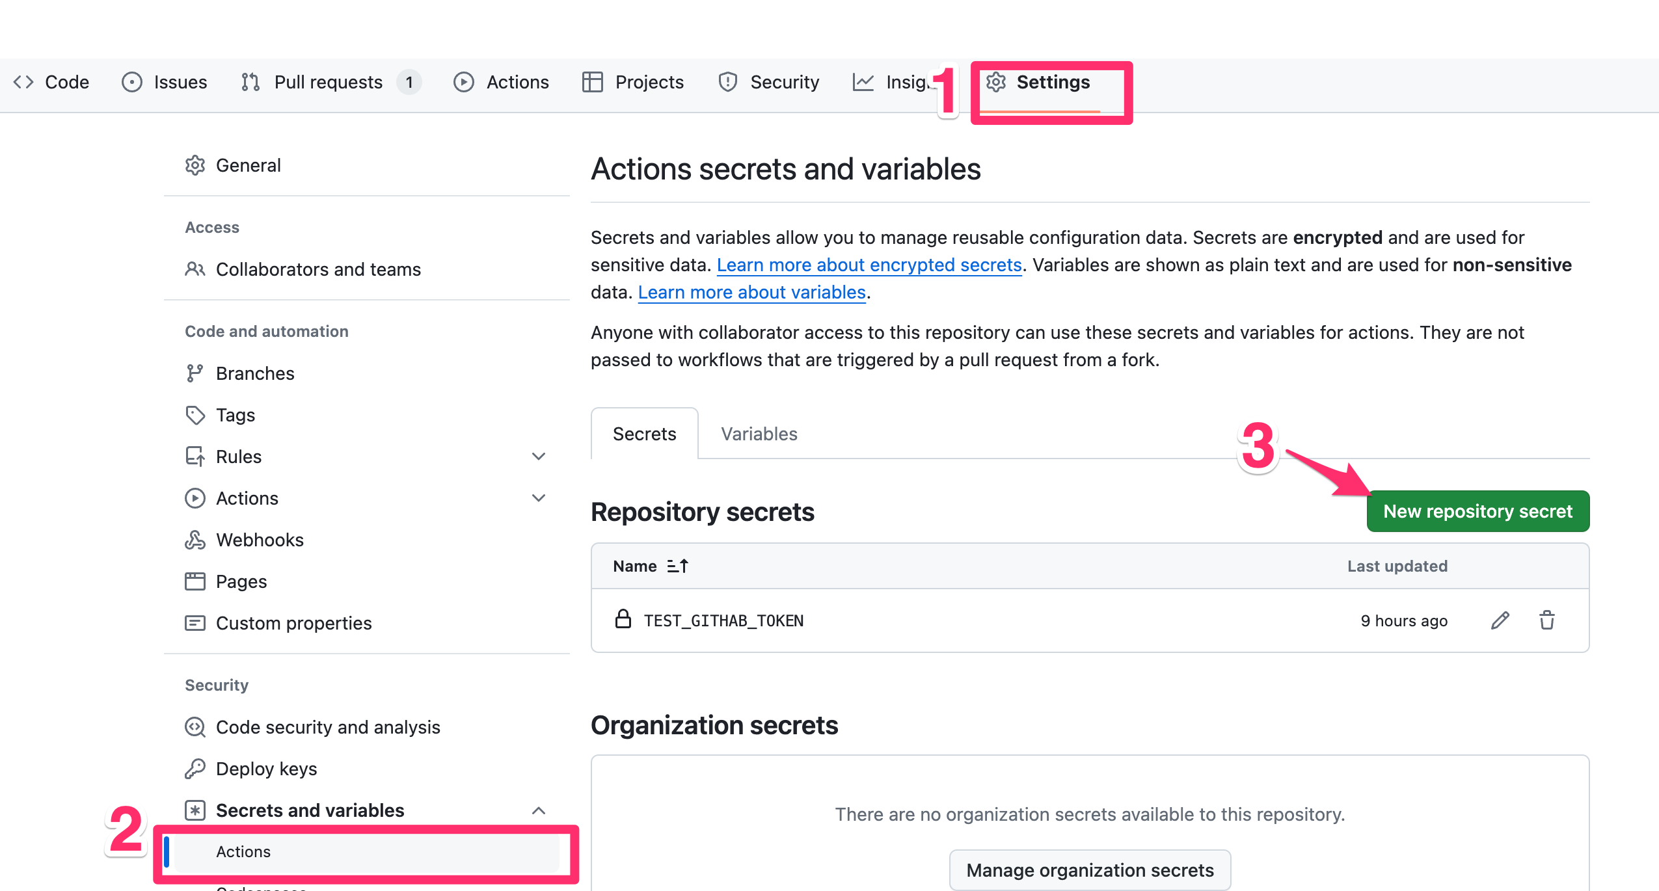Select Collaborators and teams in the sidebar

point(317,269)
